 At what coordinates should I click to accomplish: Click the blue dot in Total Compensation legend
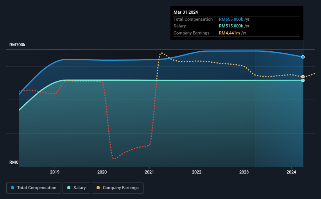point(13,188)
